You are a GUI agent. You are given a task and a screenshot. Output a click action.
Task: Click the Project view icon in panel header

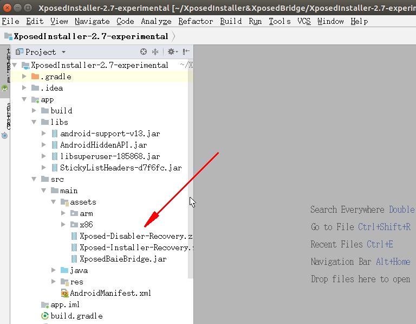[x=19, y=52]
